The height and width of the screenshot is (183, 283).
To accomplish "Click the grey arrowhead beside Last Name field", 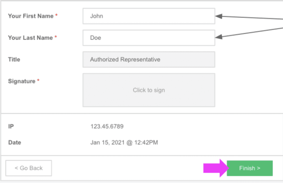I will (219, 36).
